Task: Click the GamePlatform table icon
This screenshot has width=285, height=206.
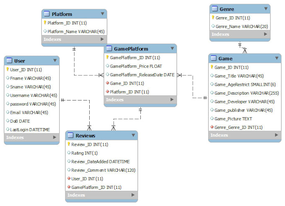Action: click(x=109, y=48)
